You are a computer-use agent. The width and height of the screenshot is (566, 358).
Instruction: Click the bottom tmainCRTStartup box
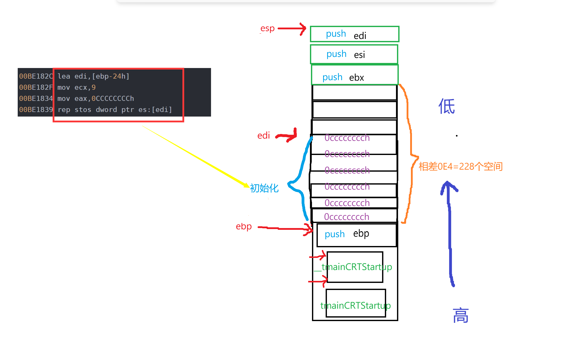pyautogui.click(x=355, y=303)
